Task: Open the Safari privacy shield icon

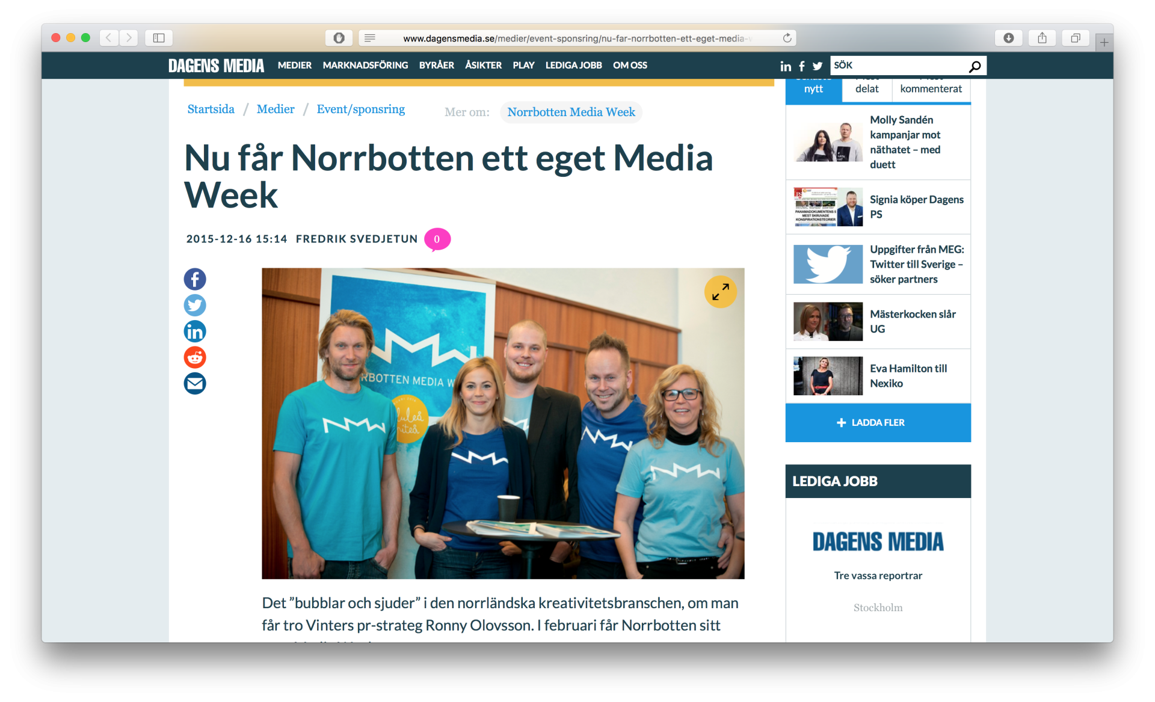Action: [339, 38]
